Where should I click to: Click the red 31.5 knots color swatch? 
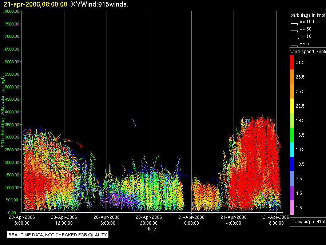(x=292, y=62)
